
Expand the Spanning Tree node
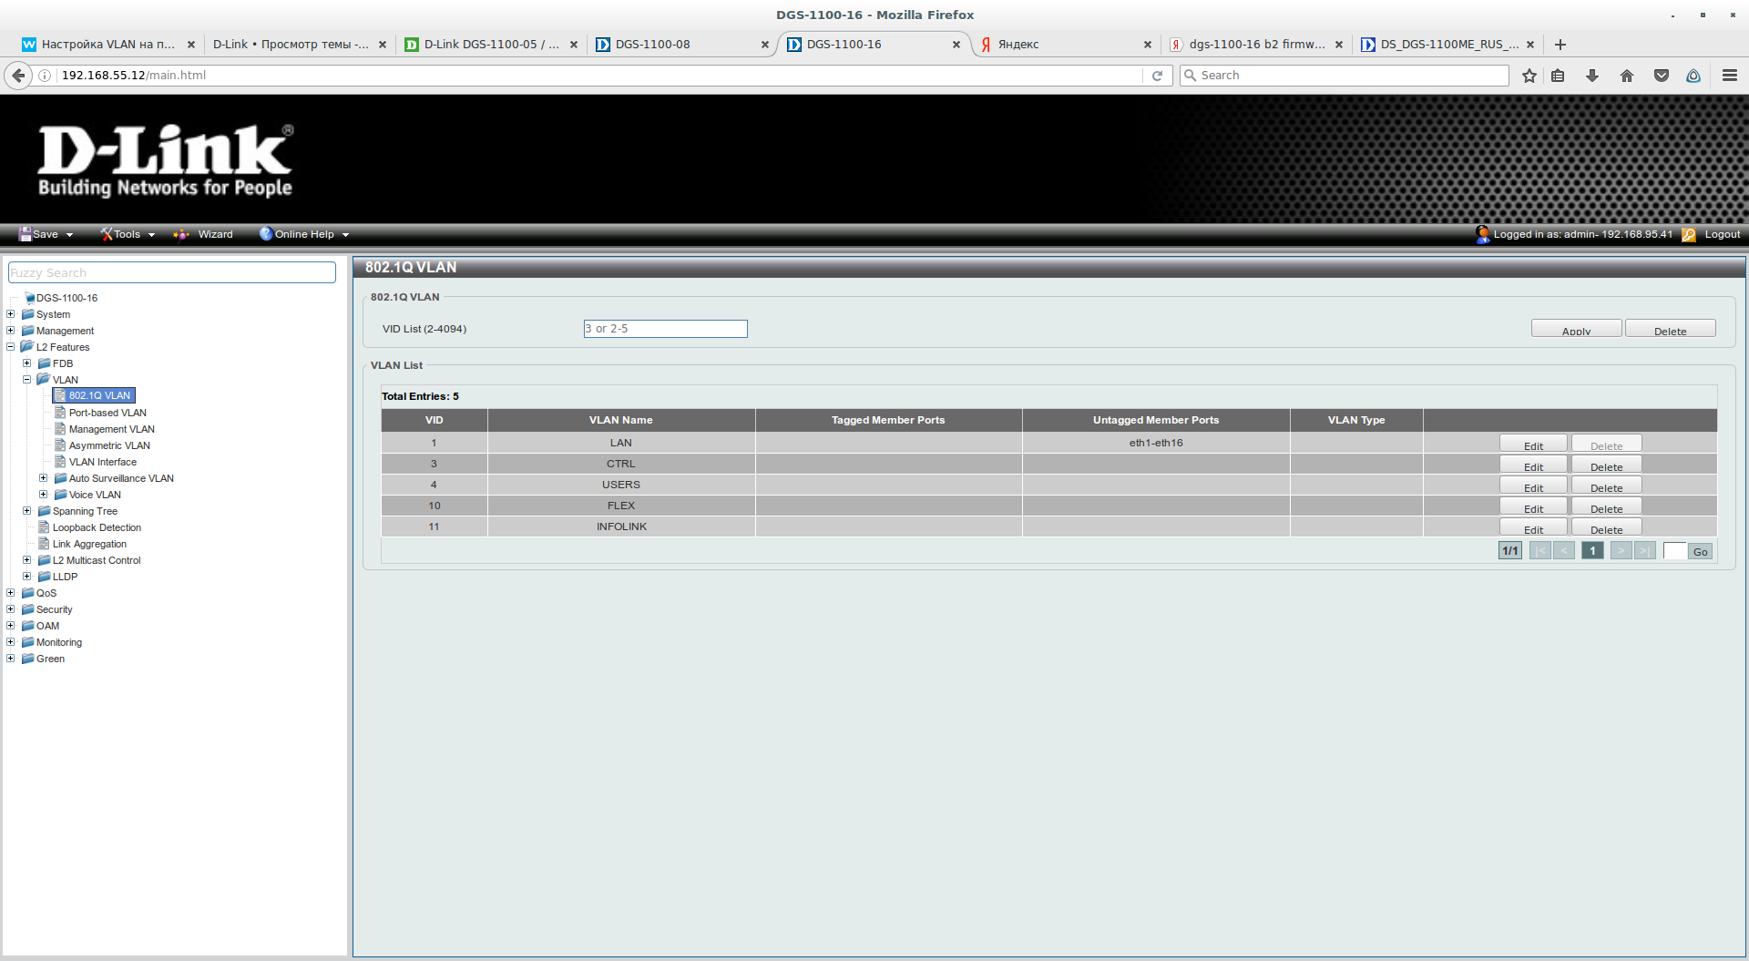[27, 511]
